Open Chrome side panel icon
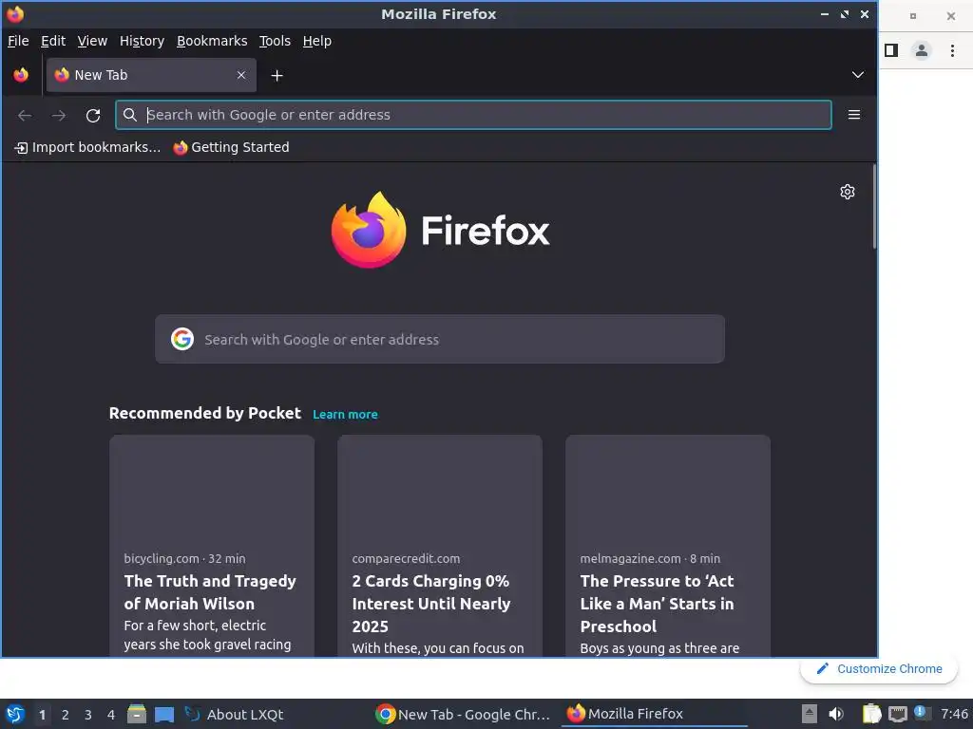 (x=891, y=50)
